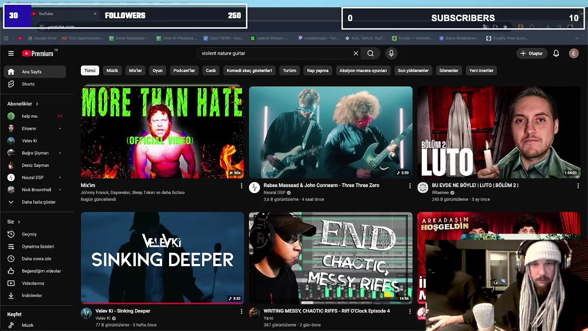Open the account avatar menu
588x331 pixels.
coord(573,53)
